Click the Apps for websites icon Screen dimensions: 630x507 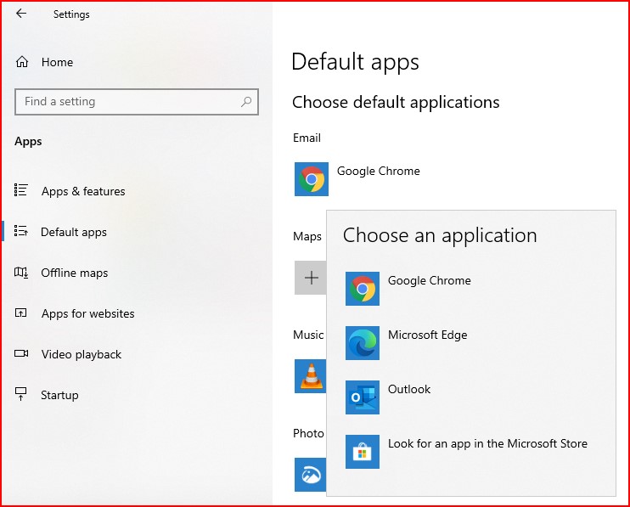click(x=21, y=313)
